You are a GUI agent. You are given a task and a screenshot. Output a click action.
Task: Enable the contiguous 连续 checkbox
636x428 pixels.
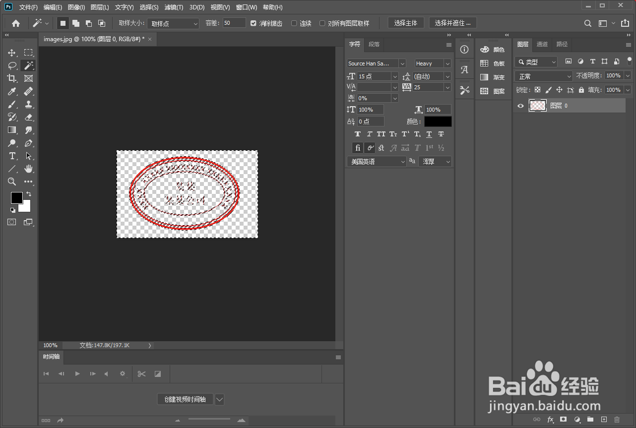[294, 23]
